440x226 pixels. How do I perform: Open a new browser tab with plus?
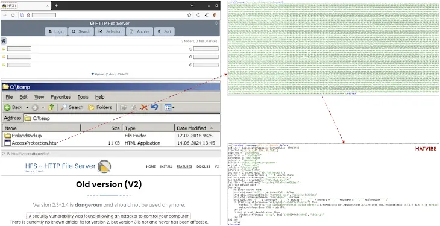[x=56, y=5]
